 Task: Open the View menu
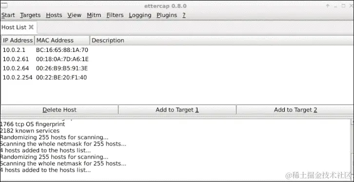[74, 15]
